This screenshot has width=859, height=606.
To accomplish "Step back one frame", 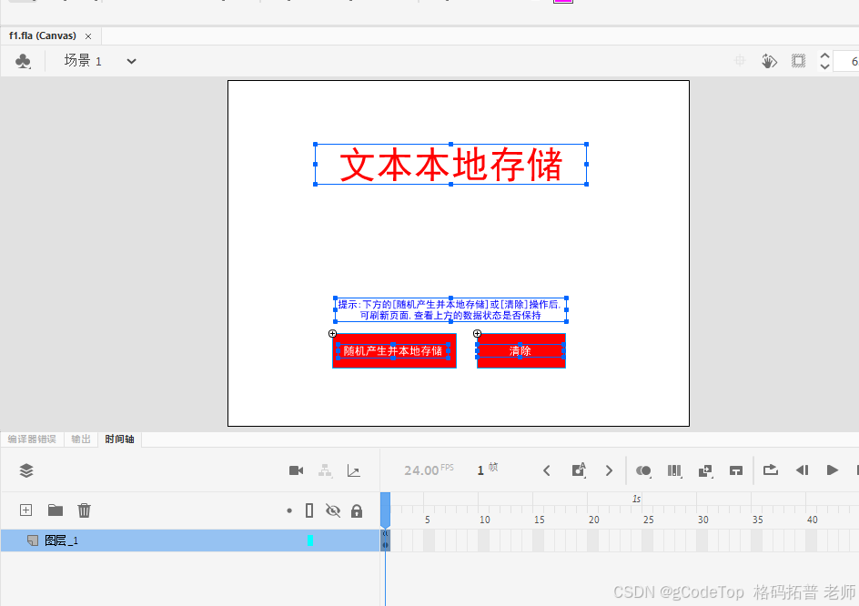I will 802,470.
